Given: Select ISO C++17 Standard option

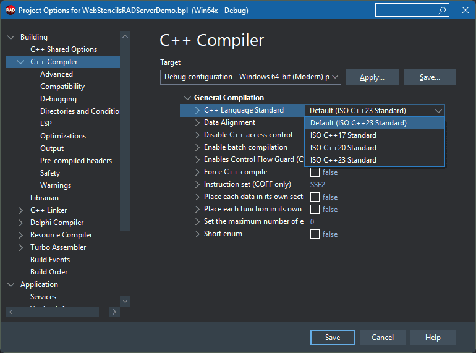Looking at the screenshot, I should tap(375, 135).
